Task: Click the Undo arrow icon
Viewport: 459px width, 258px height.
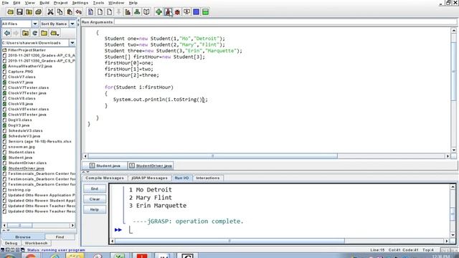Action: [78, 12]
